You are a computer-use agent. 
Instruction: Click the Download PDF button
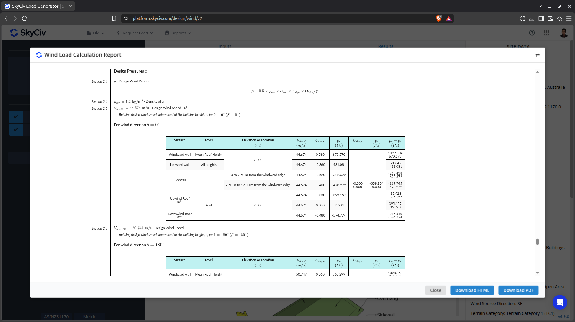coord(518,290)
